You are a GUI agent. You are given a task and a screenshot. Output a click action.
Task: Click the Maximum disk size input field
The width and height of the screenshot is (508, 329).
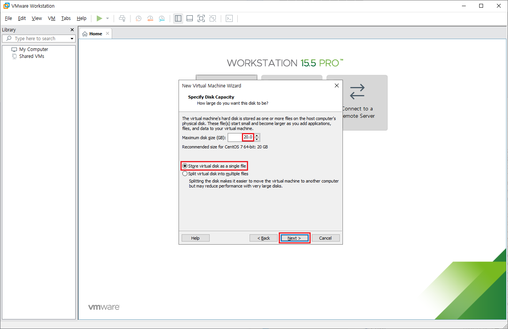(241, 137)
